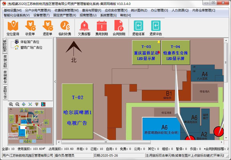
Task: Open the 合同到期 contract expiry icon
Action: tap(119, 28)
